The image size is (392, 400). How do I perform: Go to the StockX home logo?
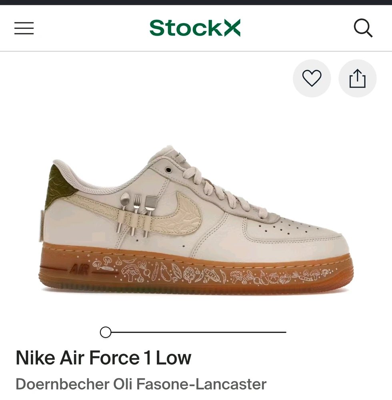(195, 28)
